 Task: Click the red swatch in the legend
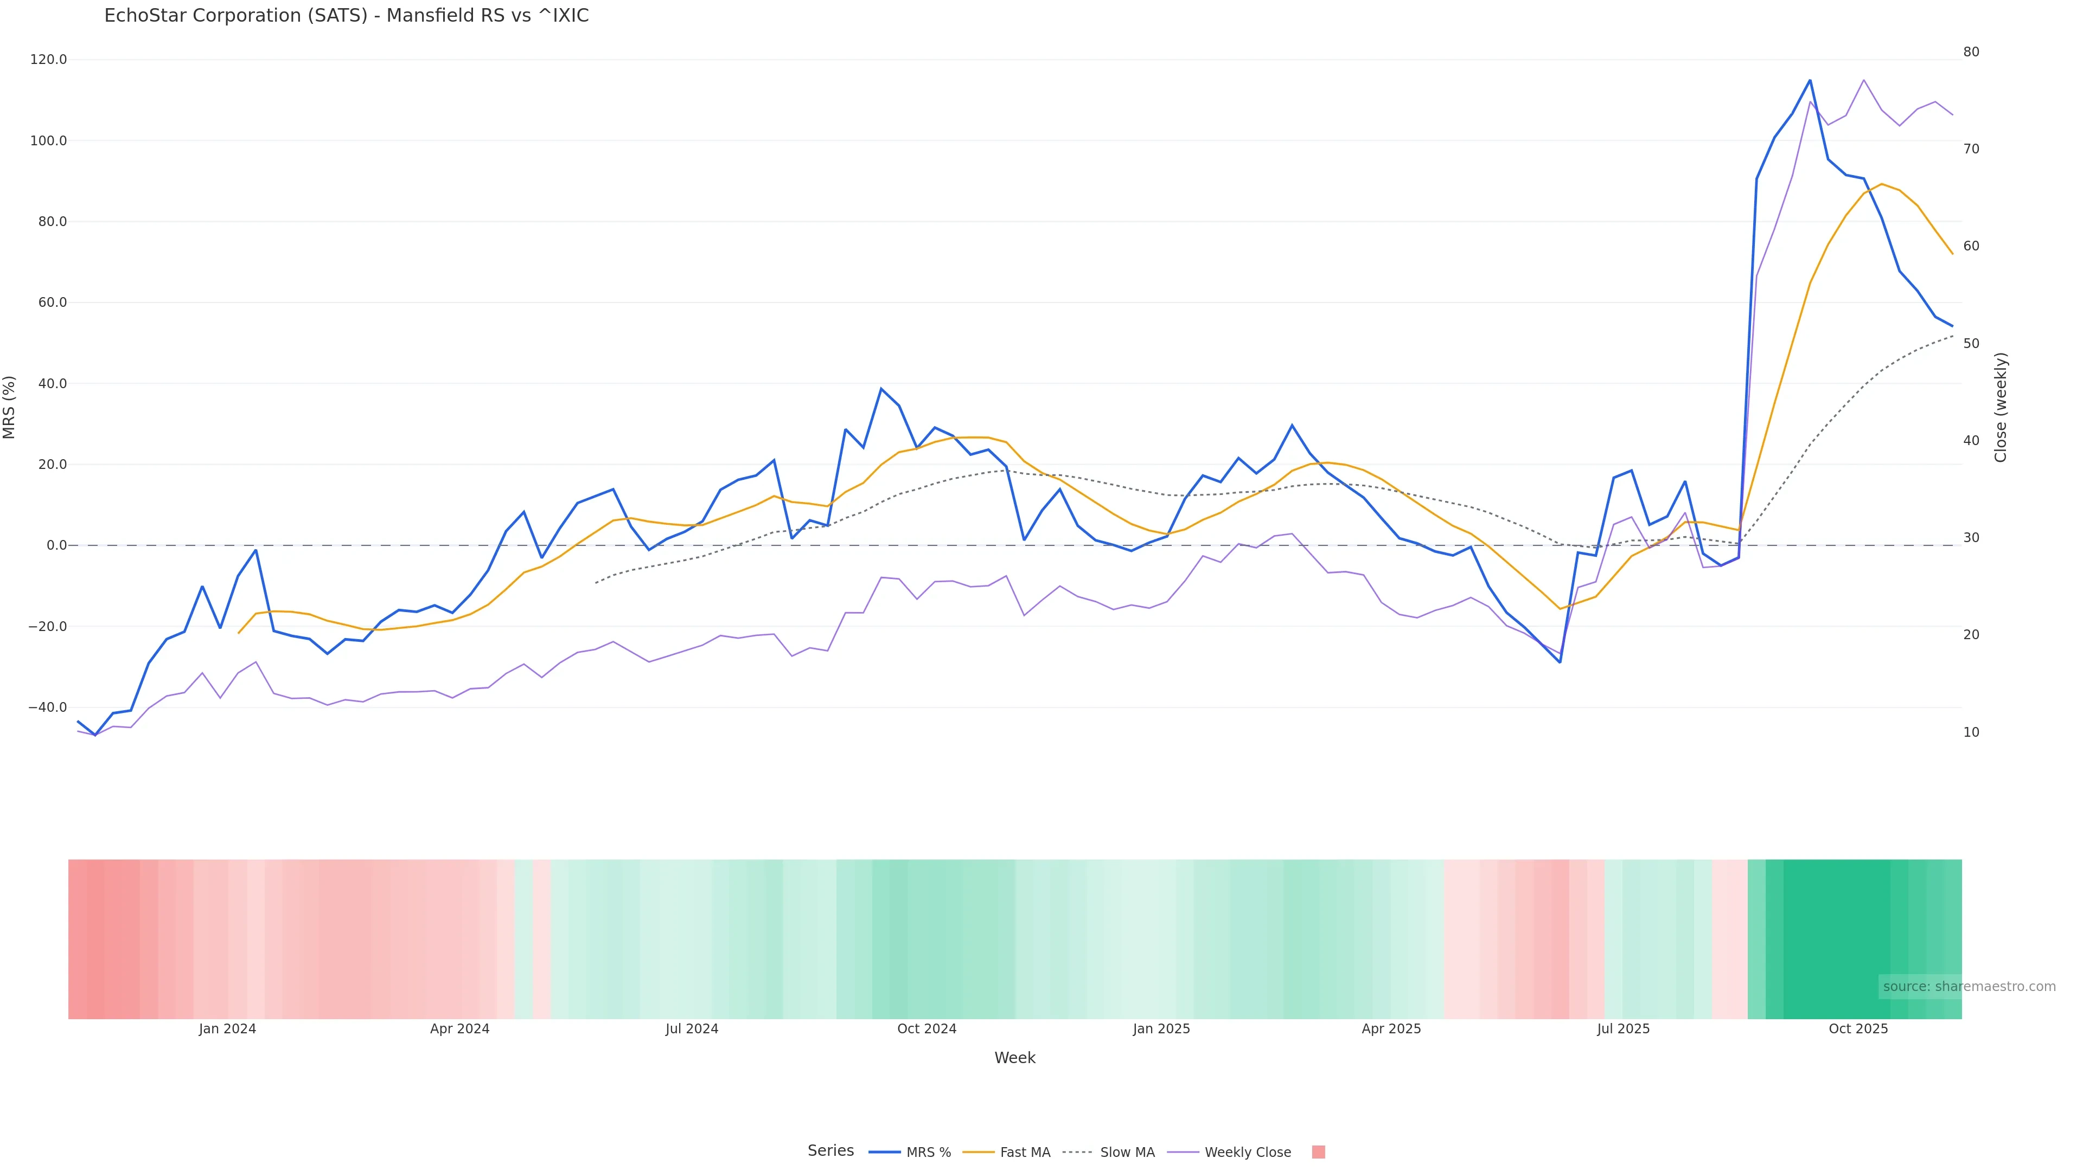click(x=1318, y=1153)
